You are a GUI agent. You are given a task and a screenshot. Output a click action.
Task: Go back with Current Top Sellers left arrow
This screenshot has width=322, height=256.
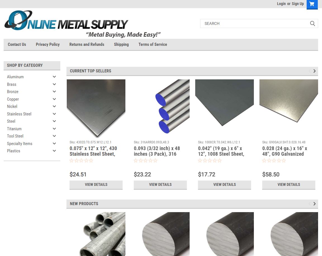[x=309, y=71]
